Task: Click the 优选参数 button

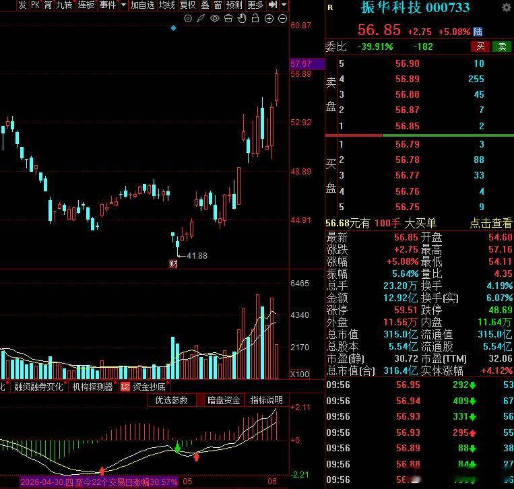Action: (171, 400)
